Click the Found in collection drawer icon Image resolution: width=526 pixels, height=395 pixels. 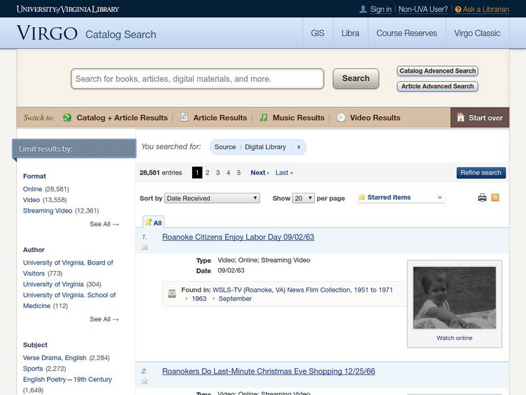[x=172, y=294]
